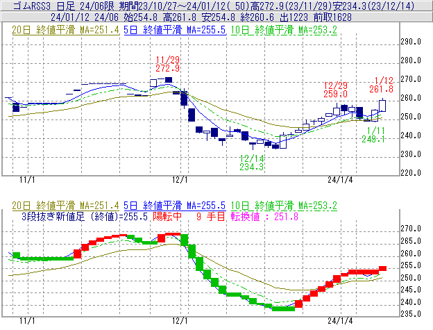This screenshot has width=433, height=330.
Task: Click the 10日 終値平滑 MA=253.2 legend in lower chart
Action: coord(284,206)
